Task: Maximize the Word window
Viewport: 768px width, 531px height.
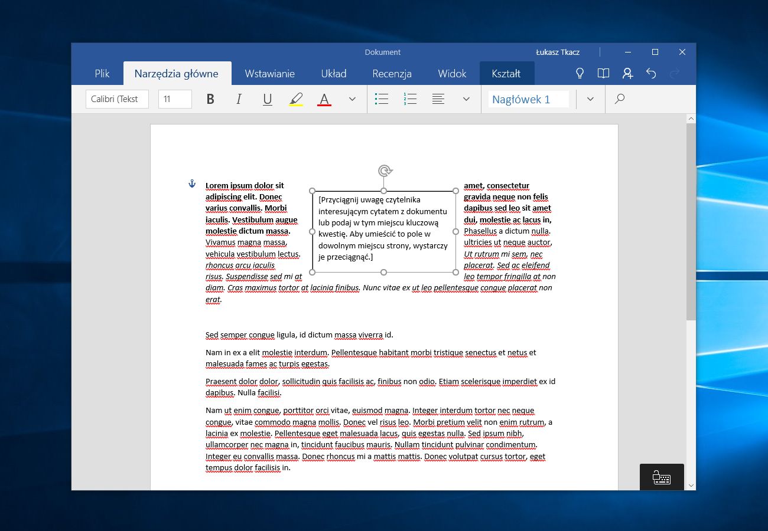Action: point(655,52)
